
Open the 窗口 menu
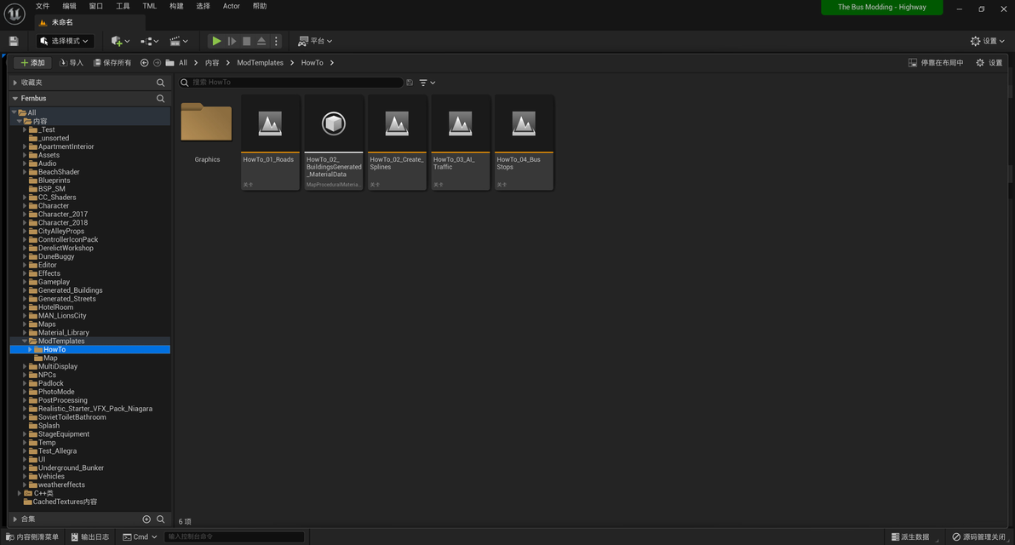(96, 6)
